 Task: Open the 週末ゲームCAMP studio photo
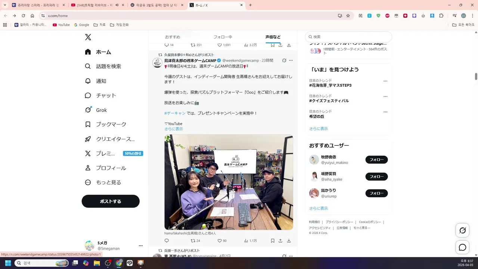(x=229, y=182)
